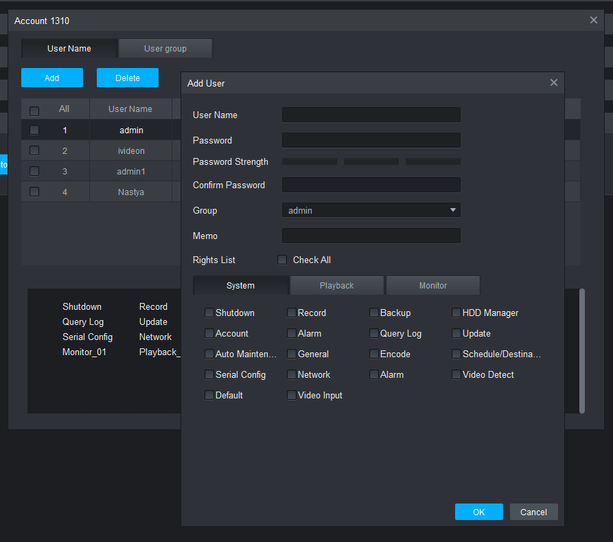
Task: Enable the Encode right checkbox
Action: click(373, 354)
